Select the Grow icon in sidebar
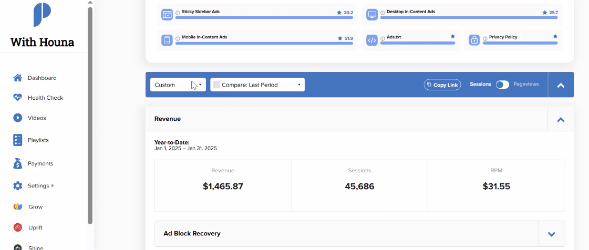The height and width of the screenshot is (250, 589). (x=18, y=207)
